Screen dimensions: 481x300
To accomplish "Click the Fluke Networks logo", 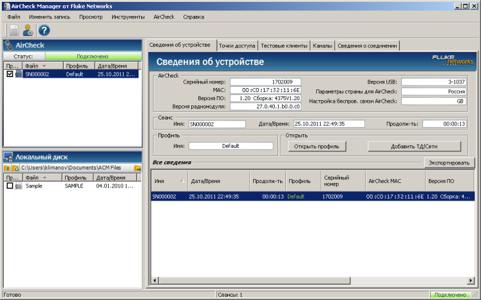I will coord(453,60).
